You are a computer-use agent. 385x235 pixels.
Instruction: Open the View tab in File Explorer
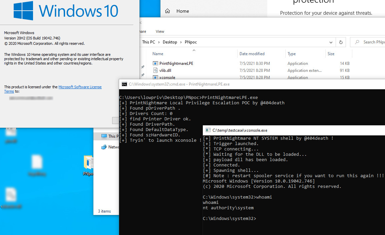coord(160,31)
